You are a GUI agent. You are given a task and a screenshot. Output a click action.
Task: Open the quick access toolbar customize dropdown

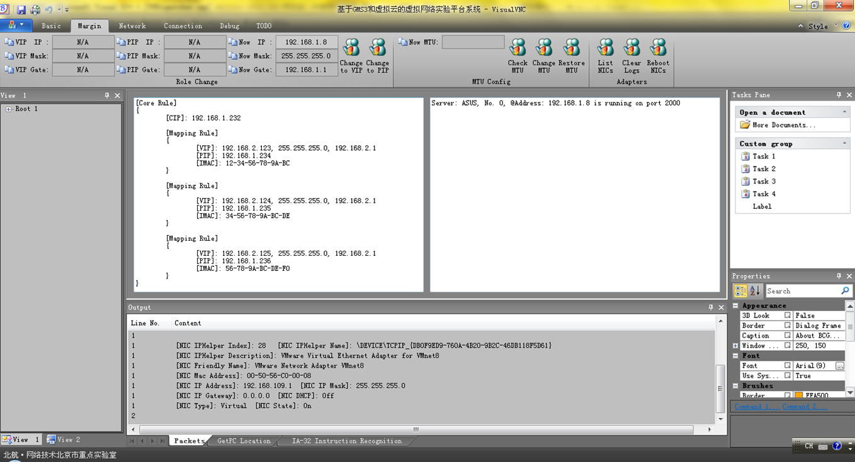(65, 10)
